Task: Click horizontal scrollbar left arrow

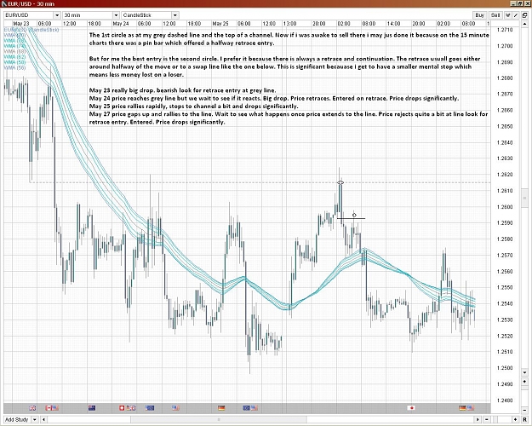Action: click(x=43, y=419)
